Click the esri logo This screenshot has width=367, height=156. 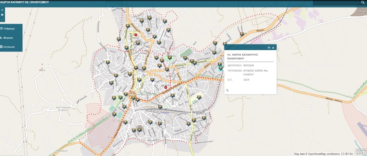click(x=360, y=152)
